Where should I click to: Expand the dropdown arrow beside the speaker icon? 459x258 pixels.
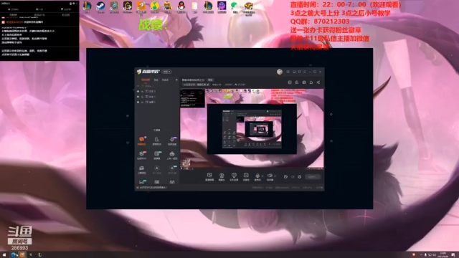[x=275, y=176]
